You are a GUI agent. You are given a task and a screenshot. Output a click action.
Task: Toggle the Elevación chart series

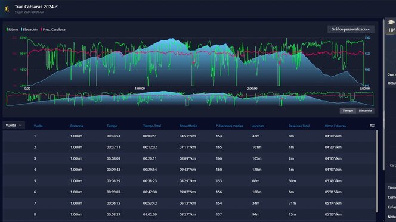click(x=29, y=30)
